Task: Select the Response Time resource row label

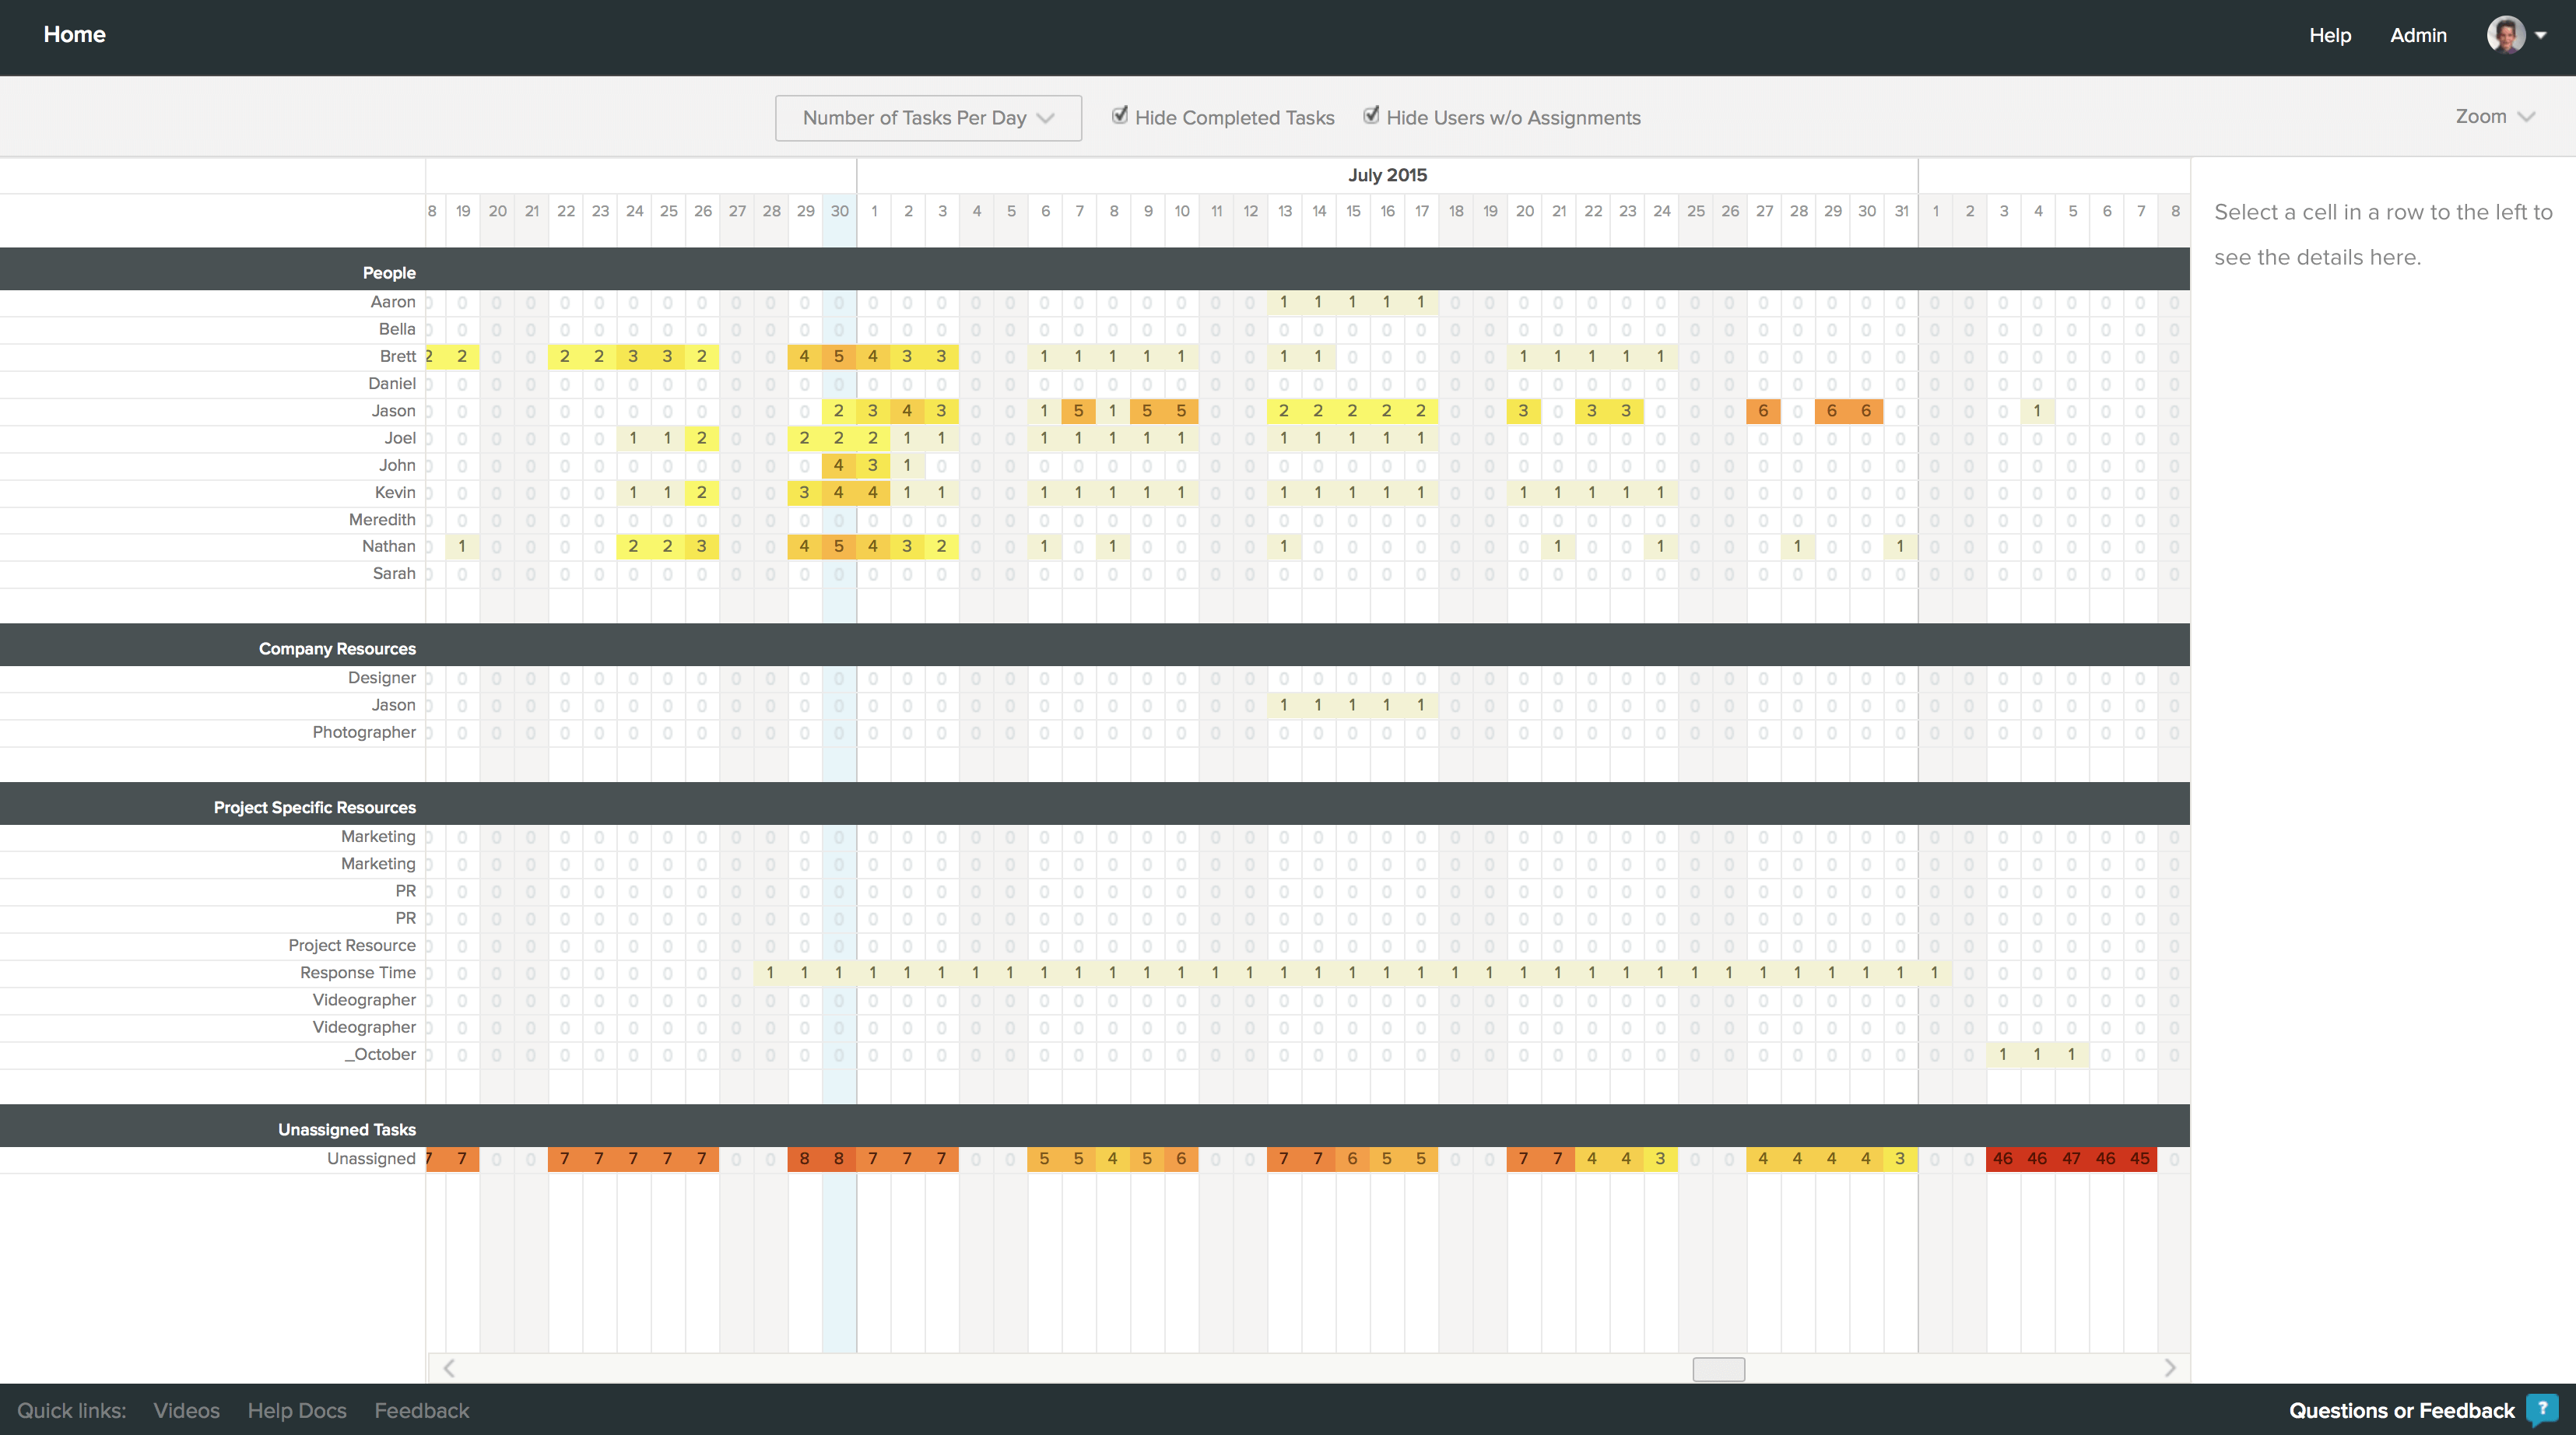Action: point(357,972)
